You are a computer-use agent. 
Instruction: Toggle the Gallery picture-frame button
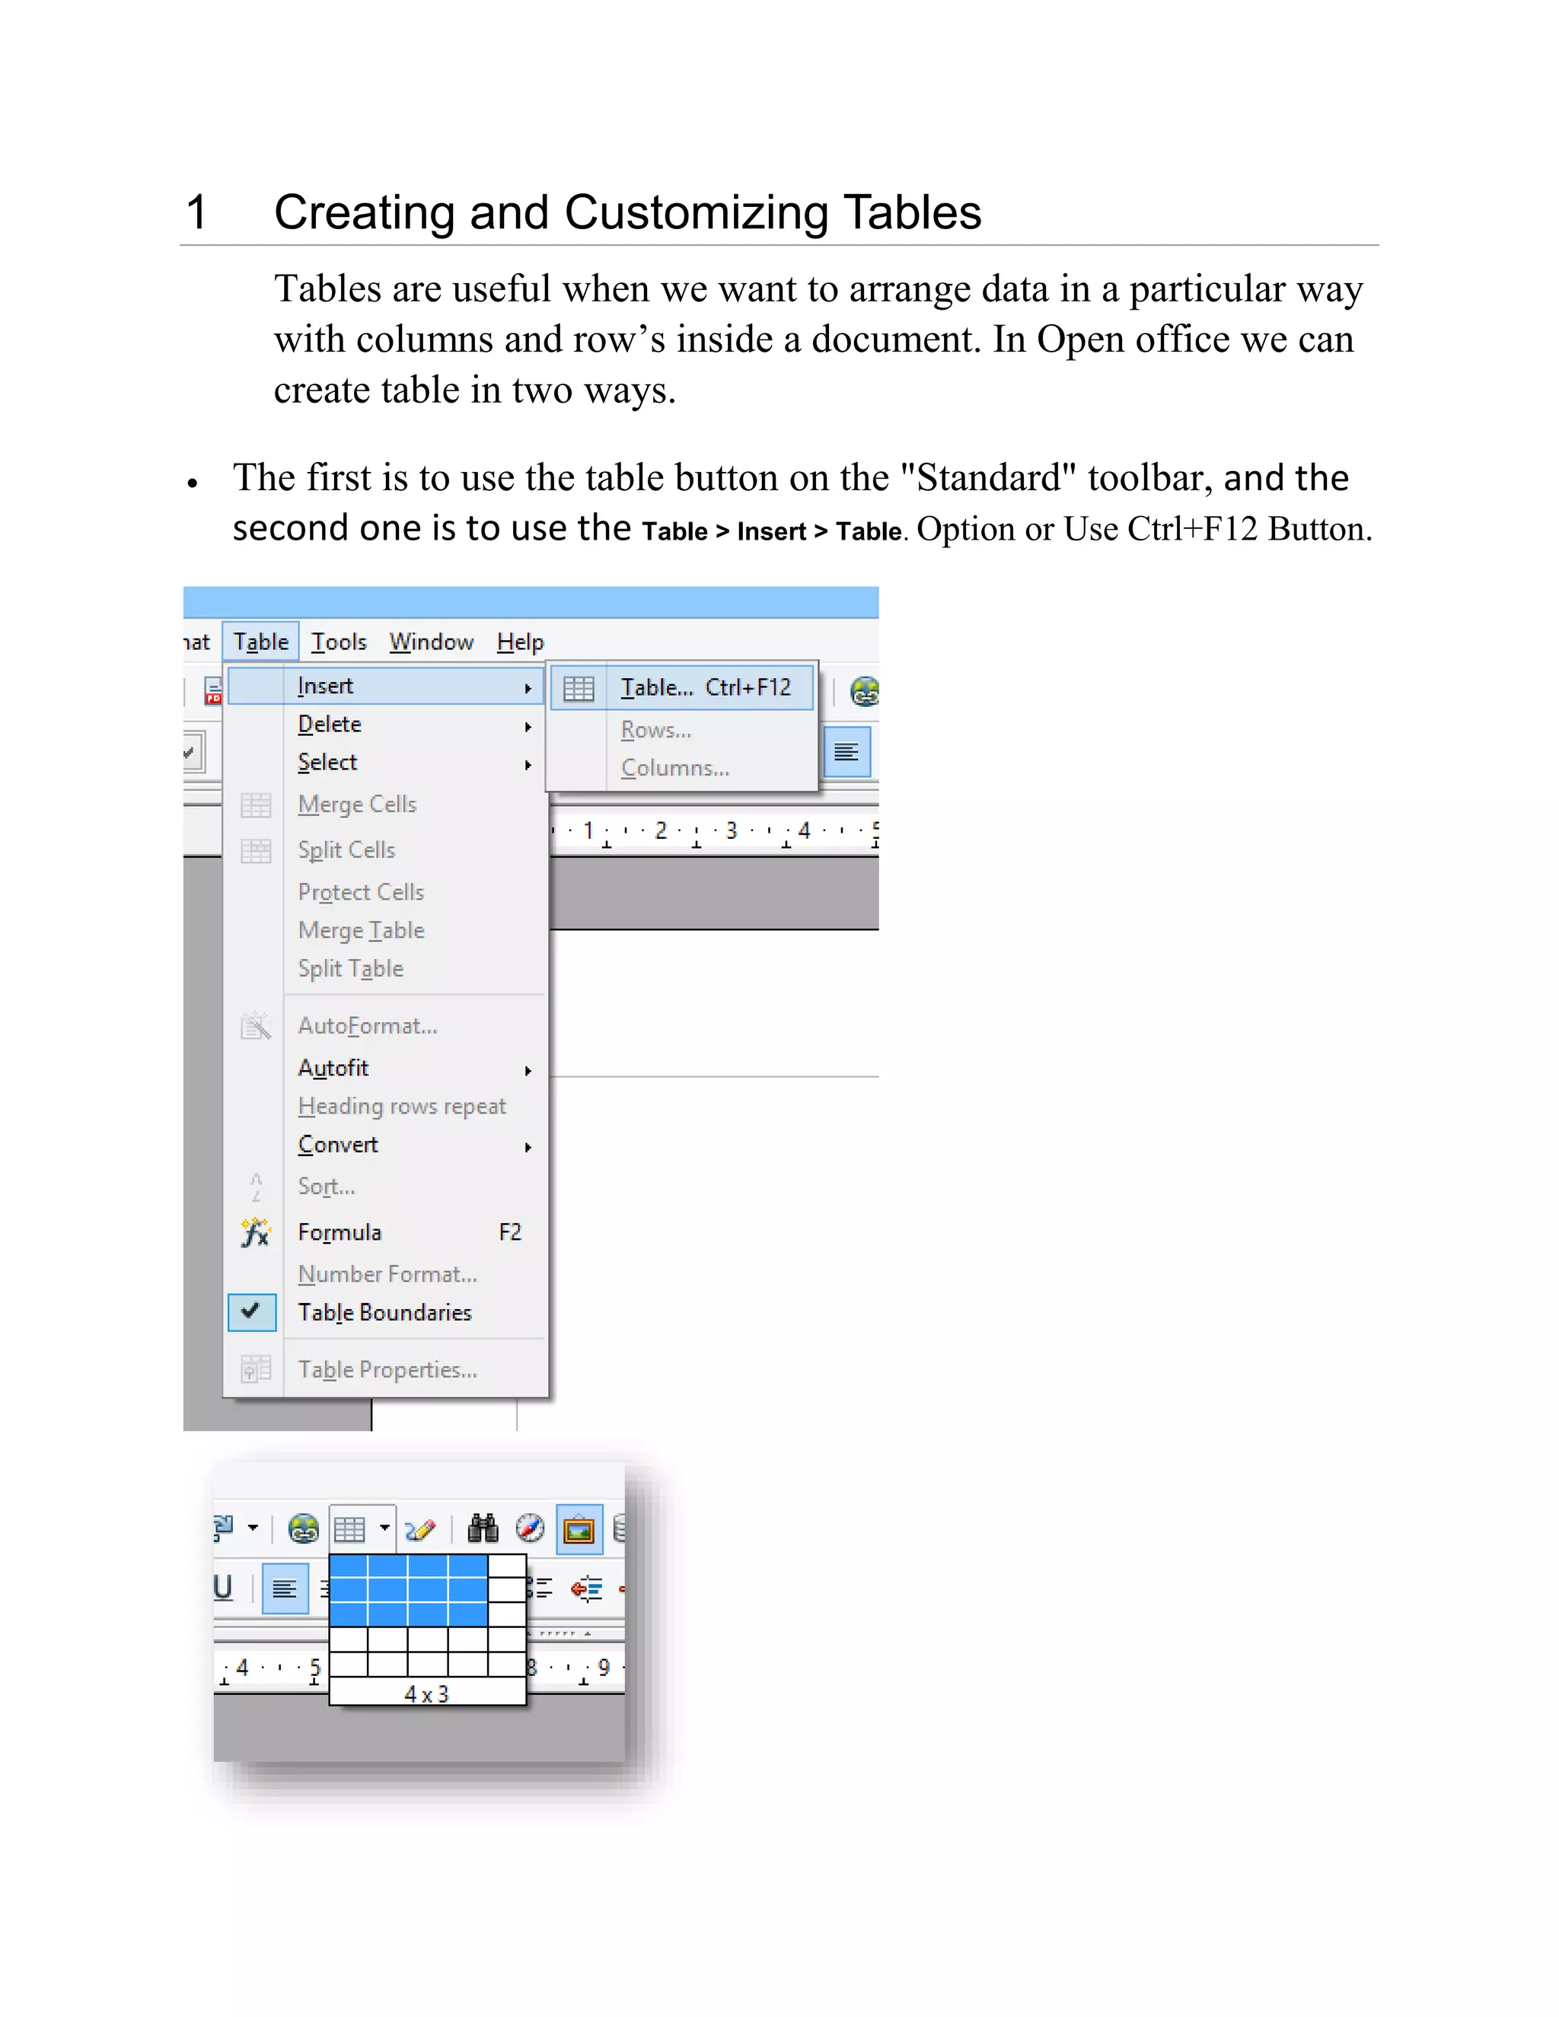point(579,1529)
